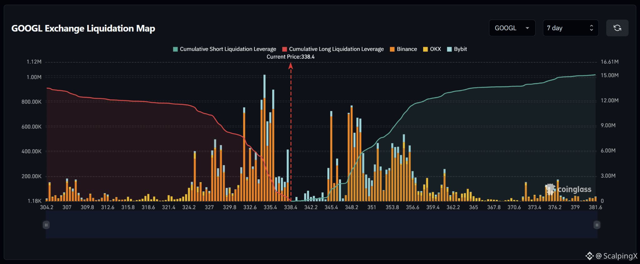
Task: Click the 800.00K axis label
Action: tap(32, 102)
